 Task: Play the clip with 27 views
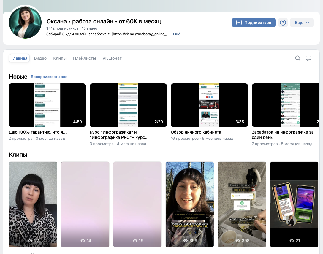click(x=33, y=204)
